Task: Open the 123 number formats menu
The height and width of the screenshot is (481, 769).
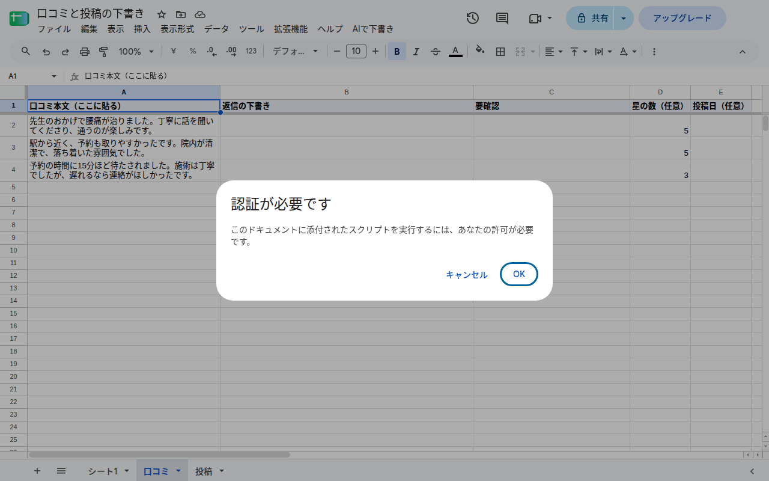Action: pyautogui.click(x=251, y=51)
